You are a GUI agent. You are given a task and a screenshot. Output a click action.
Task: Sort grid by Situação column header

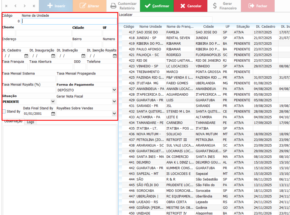pyautogui.click(x=243, y=27)
